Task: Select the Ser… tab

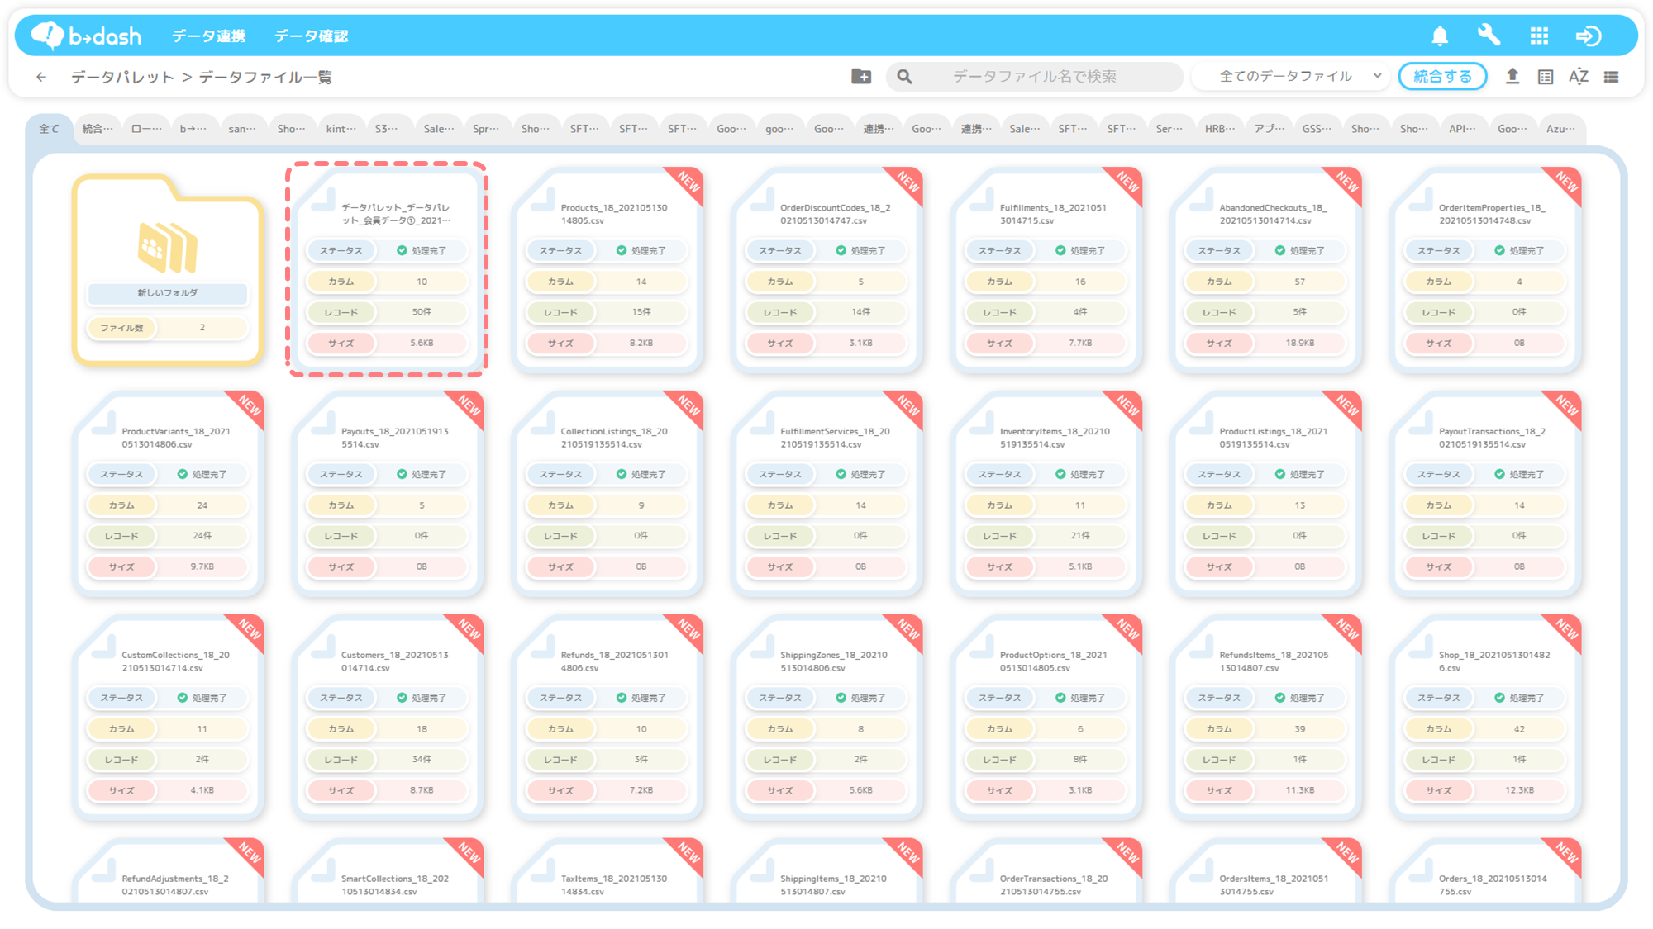Action: (x=1169, y=128)
